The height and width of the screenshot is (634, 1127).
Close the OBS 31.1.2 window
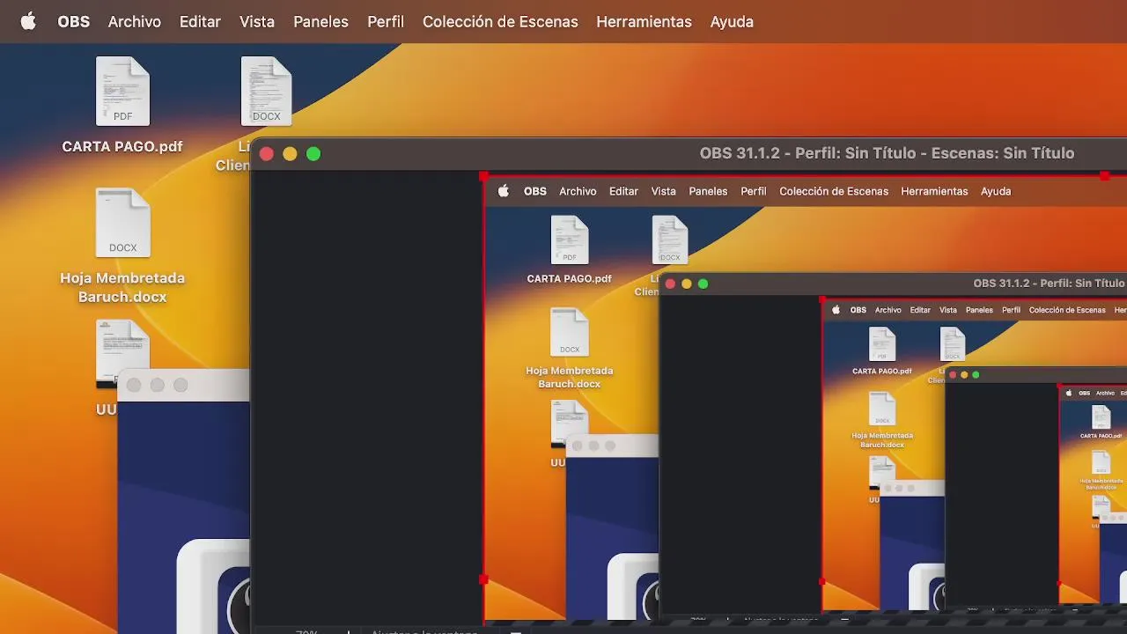pyautogui.click(x=267, y=154)
